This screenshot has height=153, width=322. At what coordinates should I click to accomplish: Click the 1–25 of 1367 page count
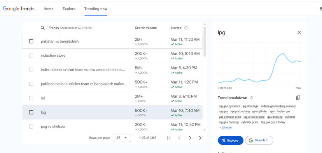tap(147, 138)
